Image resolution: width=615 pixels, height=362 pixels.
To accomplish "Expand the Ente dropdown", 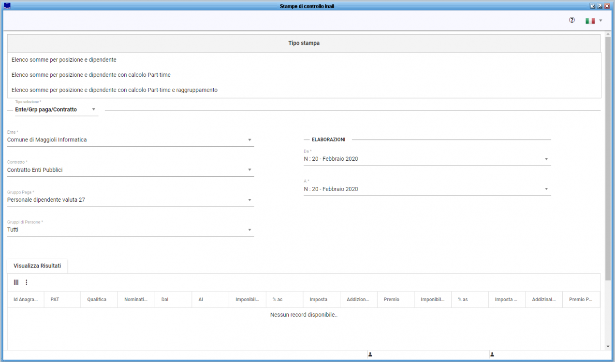I will coord(249,140).
